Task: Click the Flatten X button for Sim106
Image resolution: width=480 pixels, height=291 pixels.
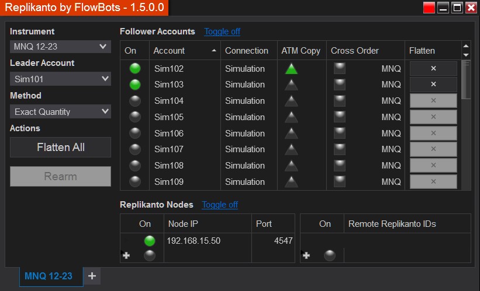Action: point(433,133)
